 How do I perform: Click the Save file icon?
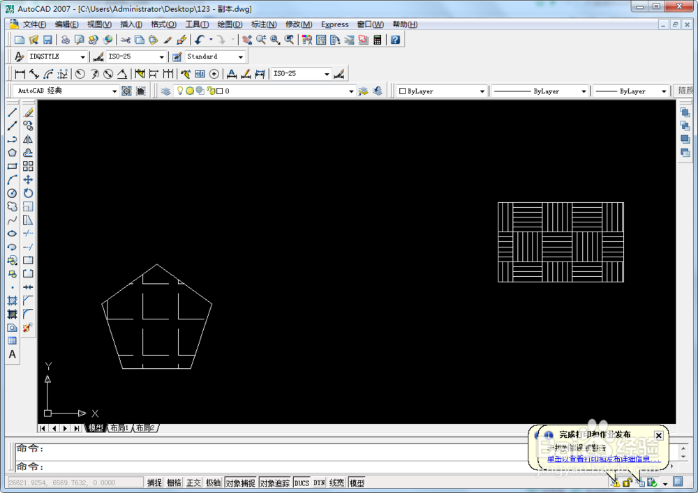pos(47,40)
